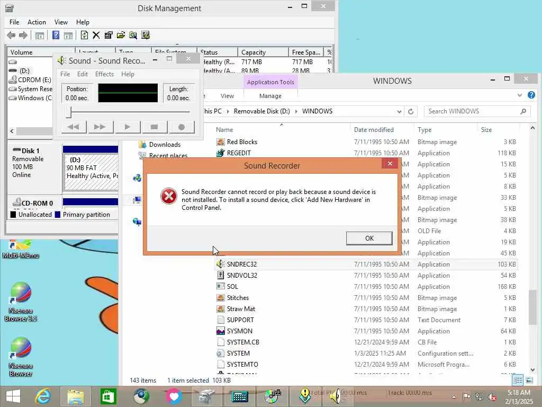Screen dimensions: 542x407
Task: Select the REGEDIT file icon
Action: [x=221, y=153]
